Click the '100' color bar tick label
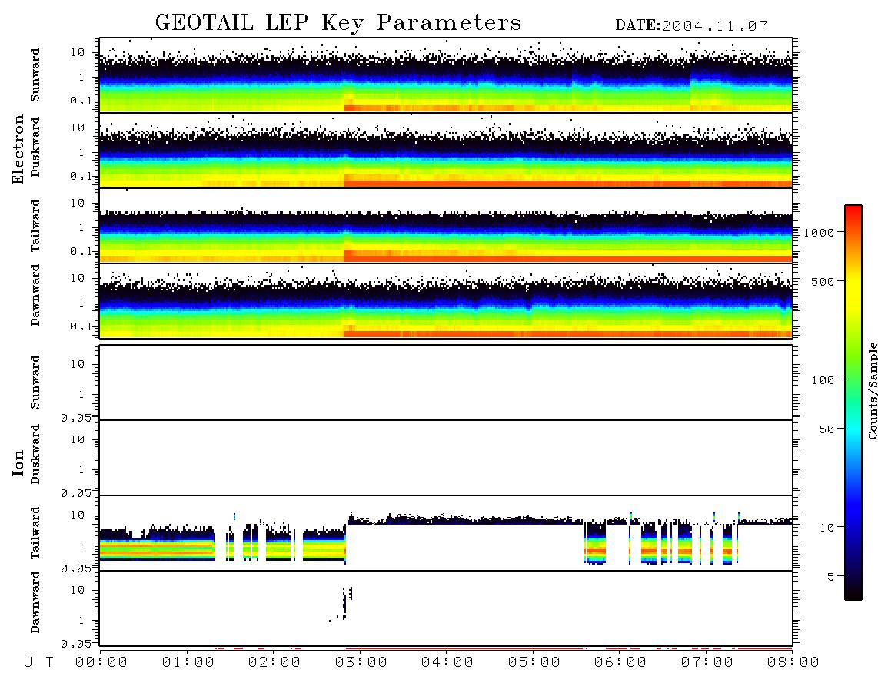878x676 pixels. (x=823, y=380)
